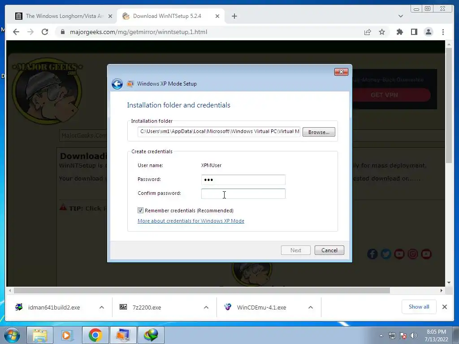Click scroll down arrow on page

pyautogui.click(x=449, y=283)
